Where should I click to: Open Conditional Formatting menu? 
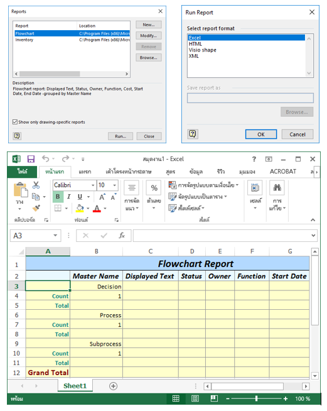(203, 185)
